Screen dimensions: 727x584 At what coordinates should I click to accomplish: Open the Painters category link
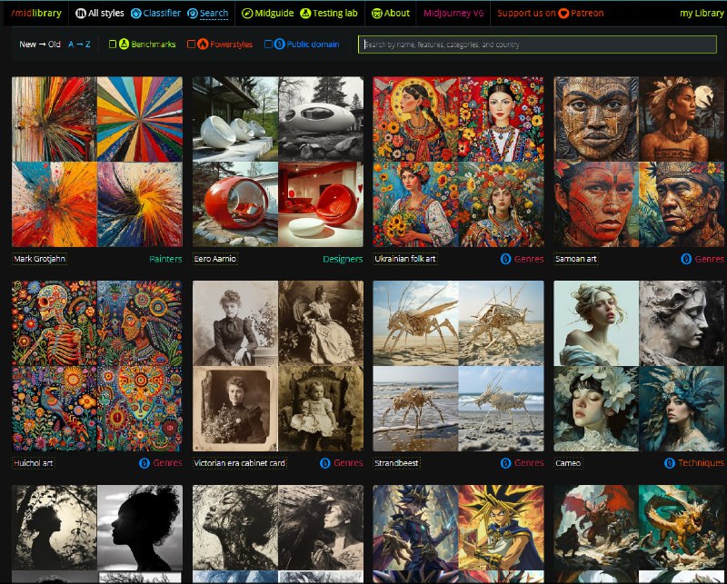point(165,259)
